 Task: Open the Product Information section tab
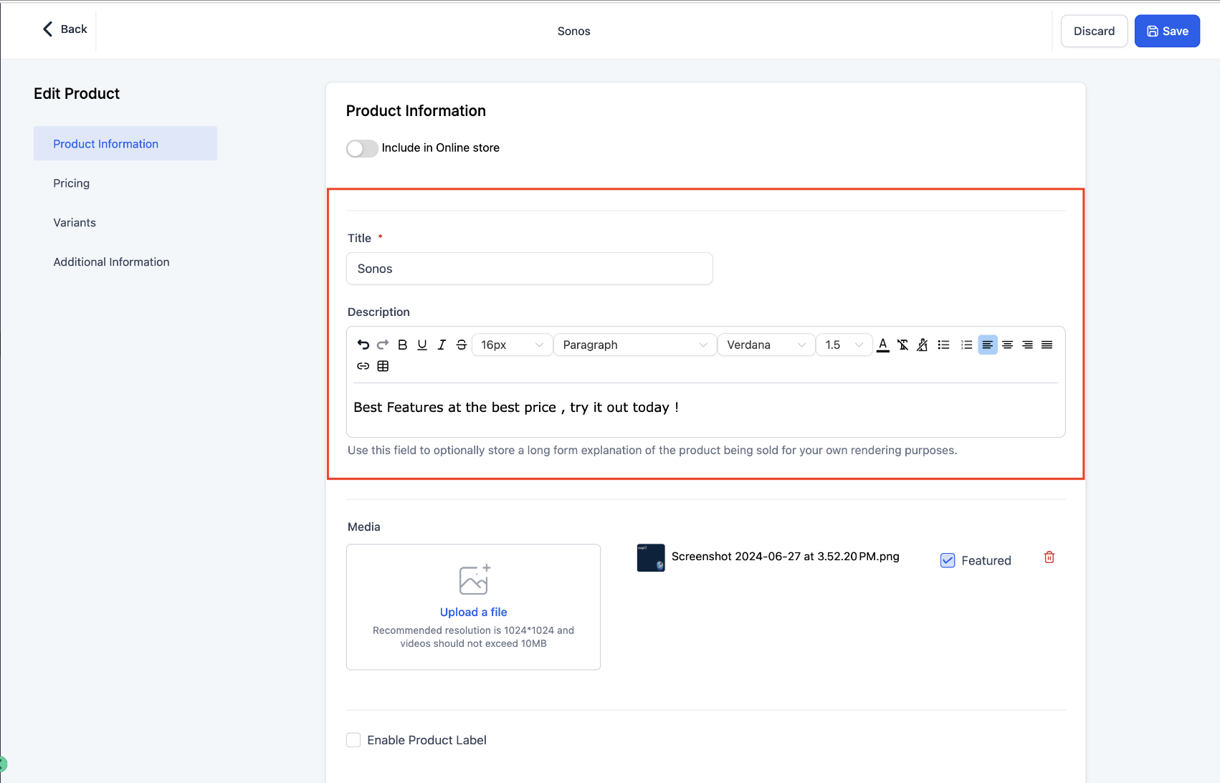tap(125, 143)
